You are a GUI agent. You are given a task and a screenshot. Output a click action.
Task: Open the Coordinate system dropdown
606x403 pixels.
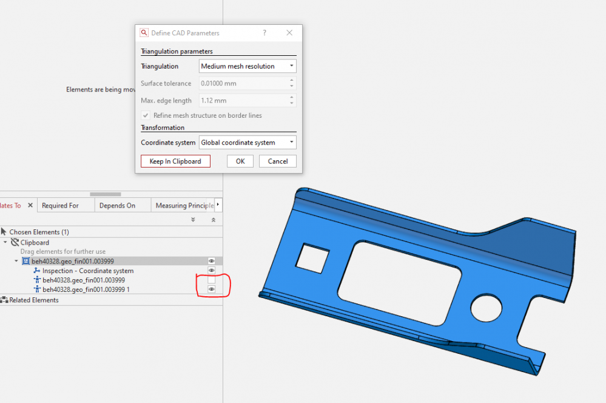(247, 143)
